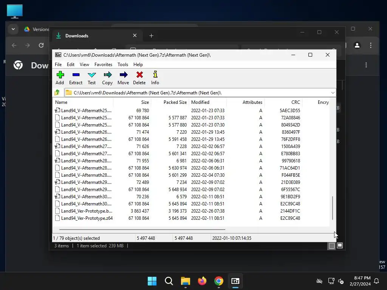
Task: Click the Add toolbar icon
Action: click(60, 75)
